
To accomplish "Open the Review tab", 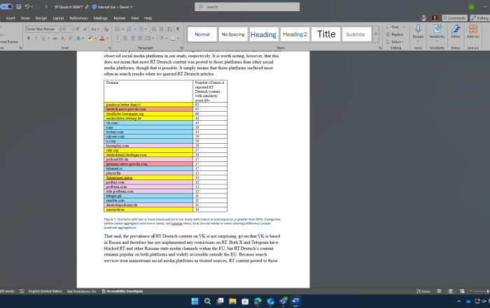I will 120,18.
